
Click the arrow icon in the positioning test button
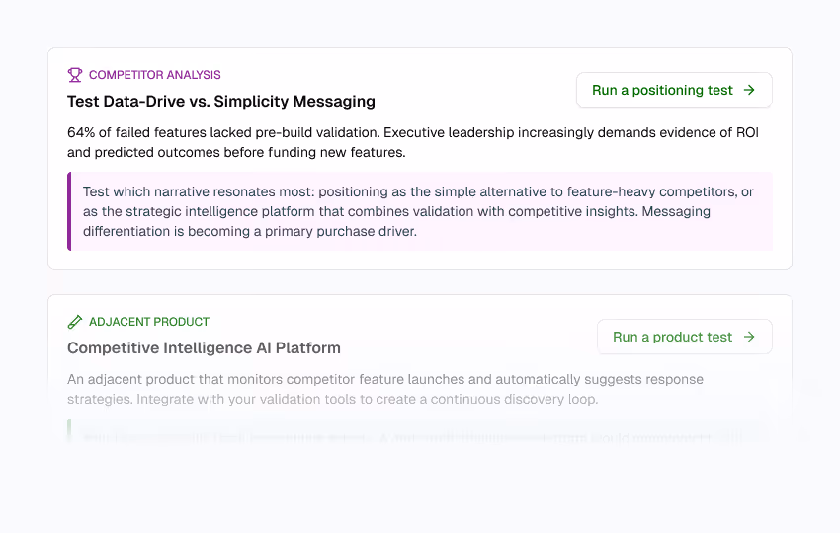[749, 90]
